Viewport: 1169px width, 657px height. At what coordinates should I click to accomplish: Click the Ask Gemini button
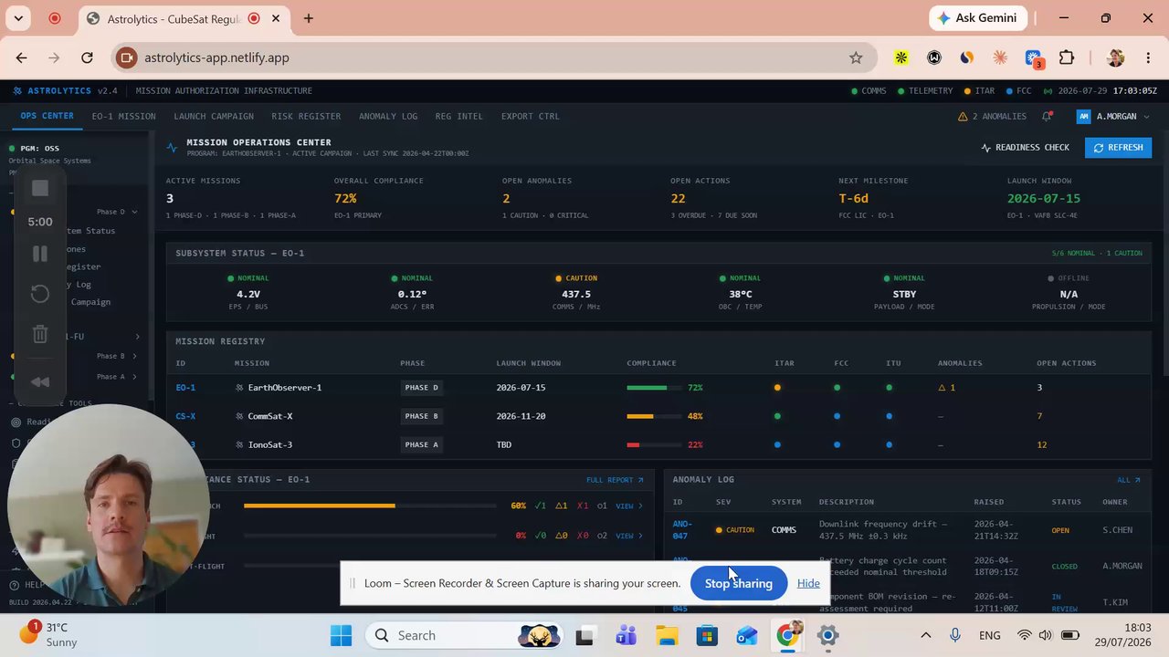coord(979,18)
